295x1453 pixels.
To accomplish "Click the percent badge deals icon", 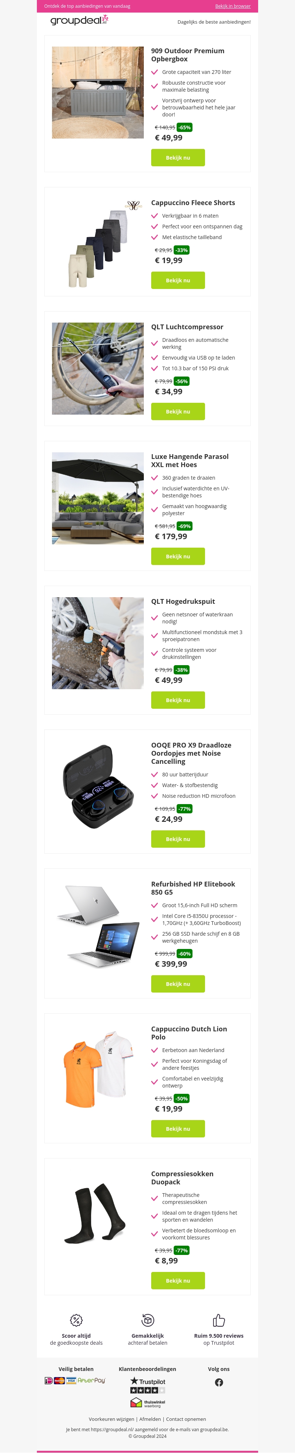I will tap(76, 1320).
